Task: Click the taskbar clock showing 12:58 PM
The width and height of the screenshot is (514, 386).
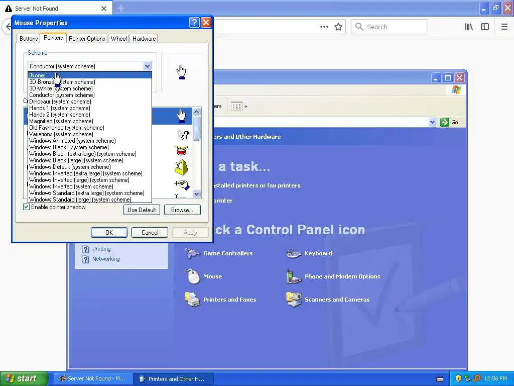Action: pos(495,378)
